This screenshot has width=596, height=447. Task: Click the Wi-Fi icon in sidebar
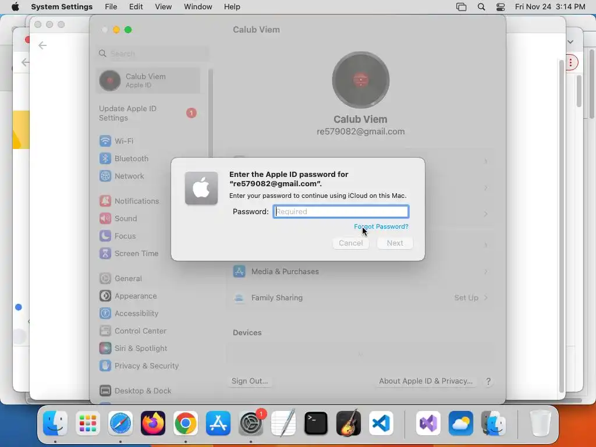click(105, 141)
